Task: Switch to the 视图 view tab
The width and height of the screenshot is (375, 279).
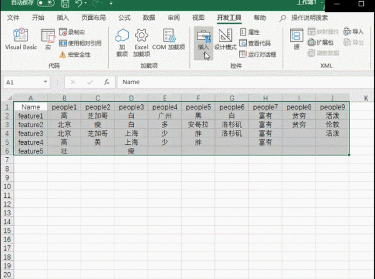Action: [199, 17]
